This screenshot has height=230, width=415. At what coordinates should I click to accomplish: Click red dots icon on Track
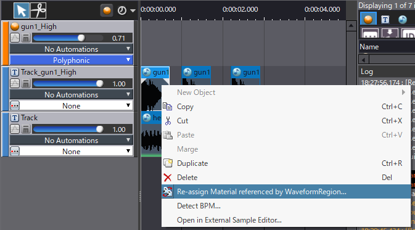(15, 152)
